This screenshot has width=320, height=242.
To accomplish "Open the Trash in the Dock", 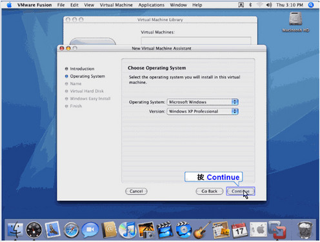I will coord(305,230).
